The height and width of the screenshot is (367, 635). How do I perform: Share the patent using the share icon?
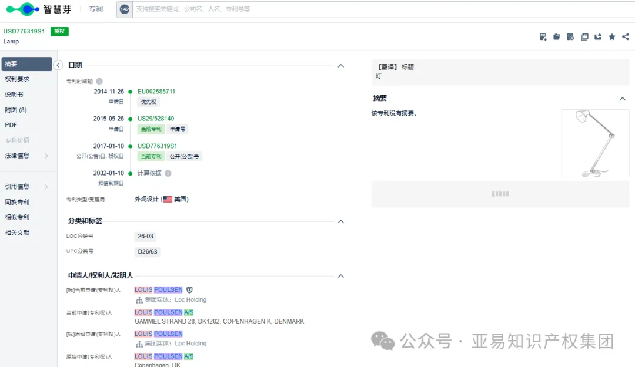(625, 36)
